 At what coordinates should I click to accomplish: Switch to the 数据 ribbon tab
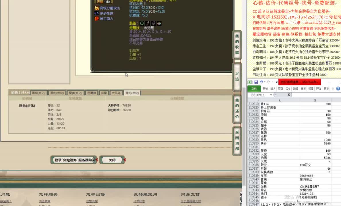295,88
